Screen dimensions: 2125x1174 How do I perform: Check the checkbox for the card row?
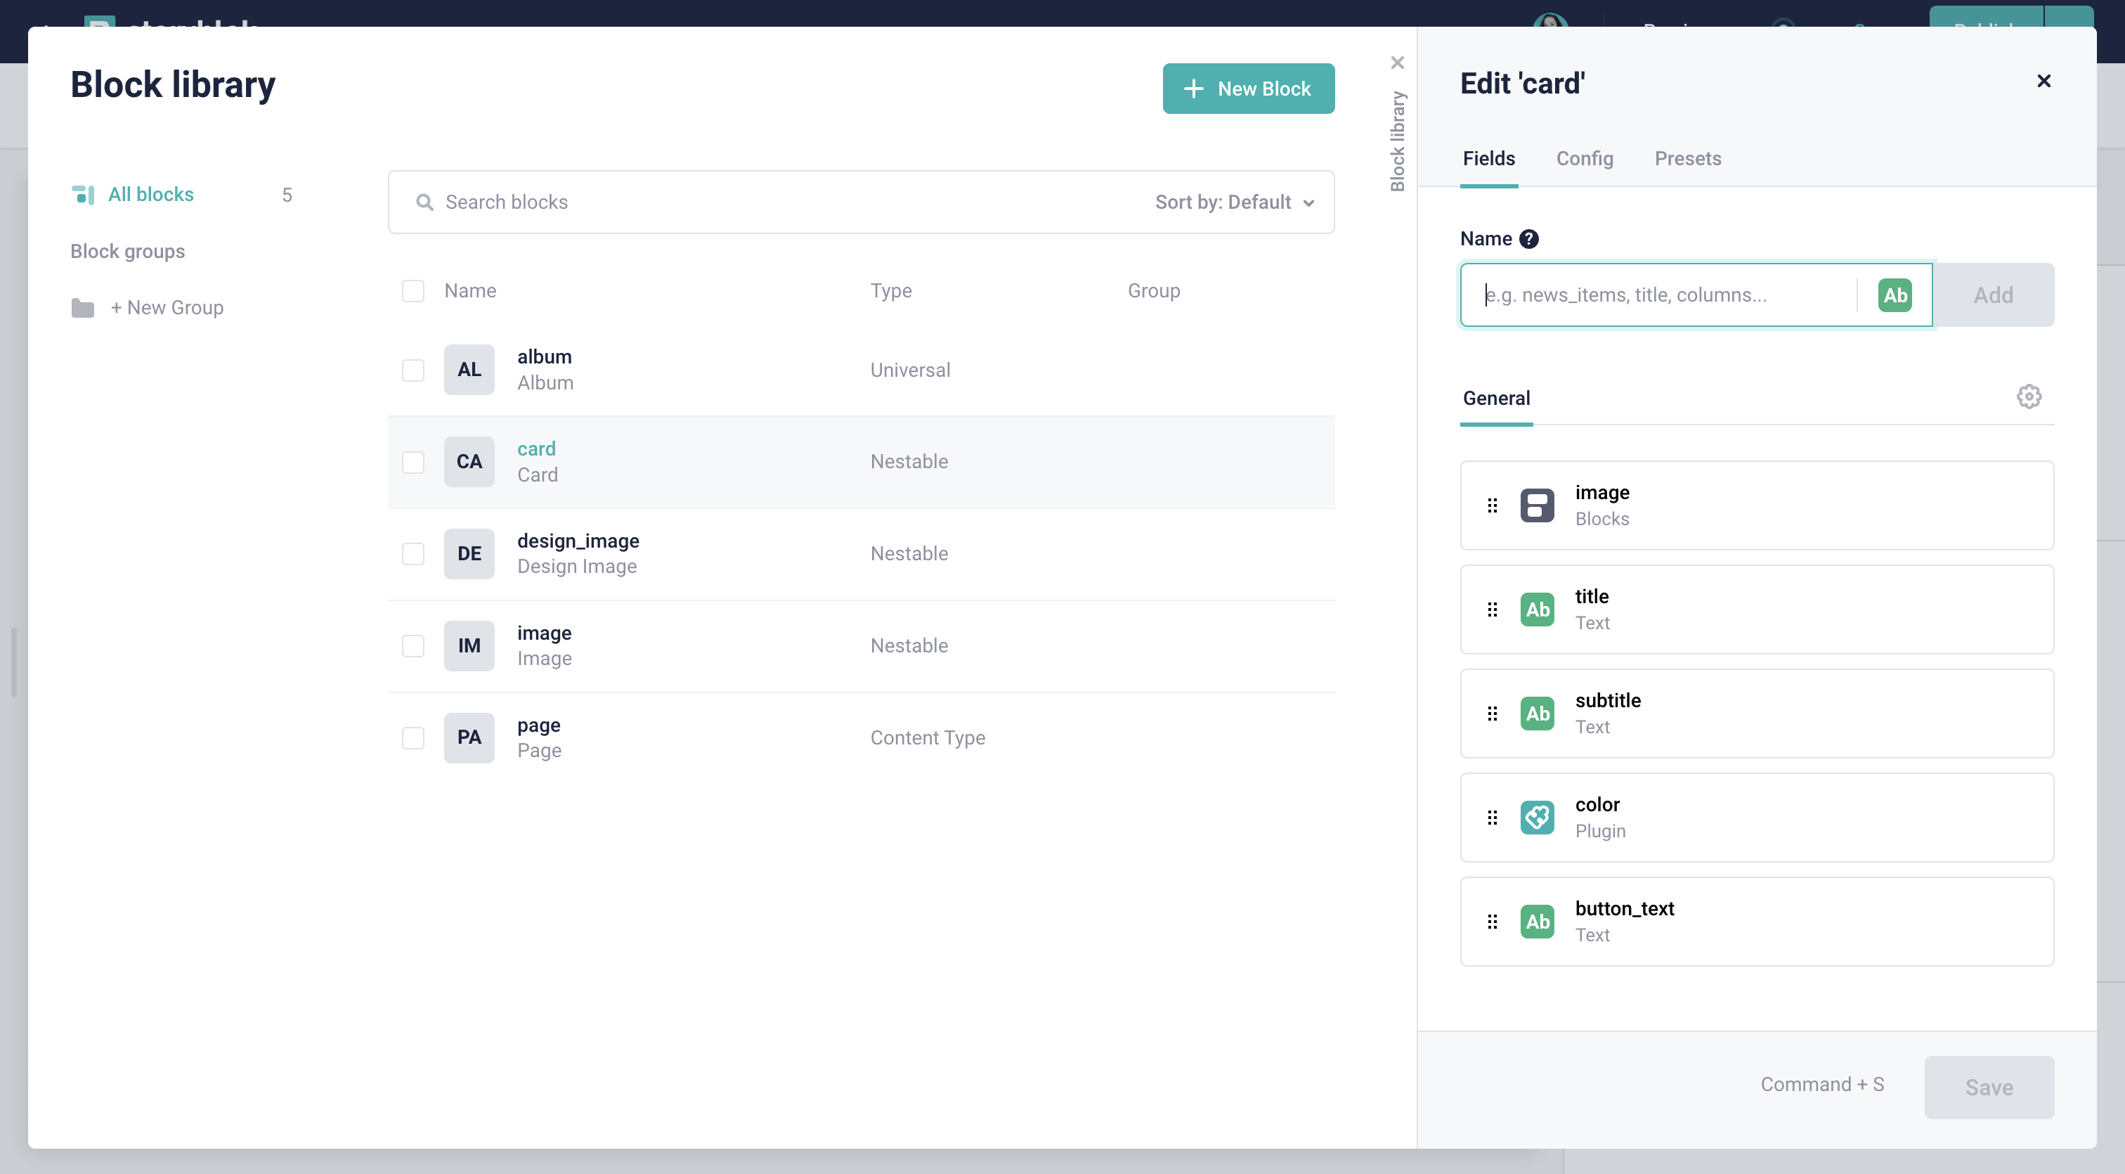click(413, 462)
